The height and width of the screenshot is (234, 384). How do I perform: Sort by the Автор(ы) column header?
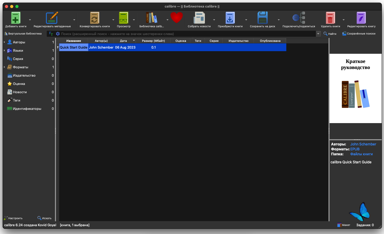tap(101, 41)
